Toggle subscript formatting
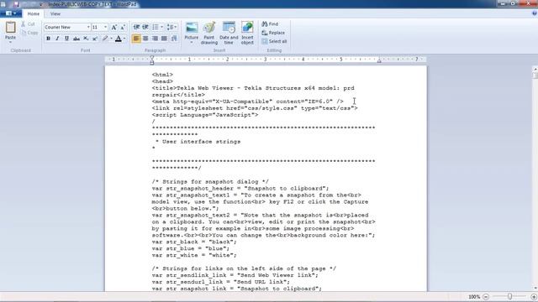Viewport: 538px width, 302px height. tap(86, 39)
